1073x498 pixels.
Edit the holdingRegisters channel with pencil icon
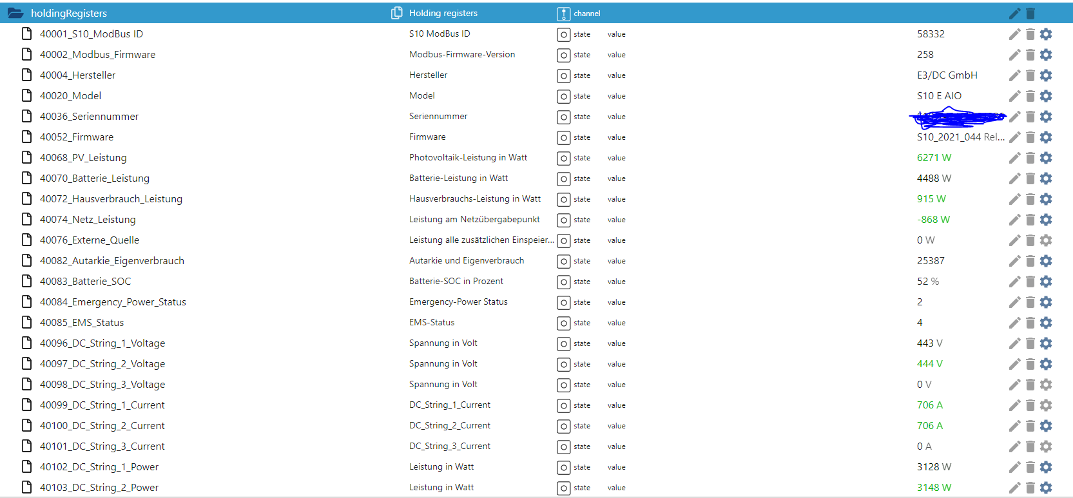tap(1014, 14)
